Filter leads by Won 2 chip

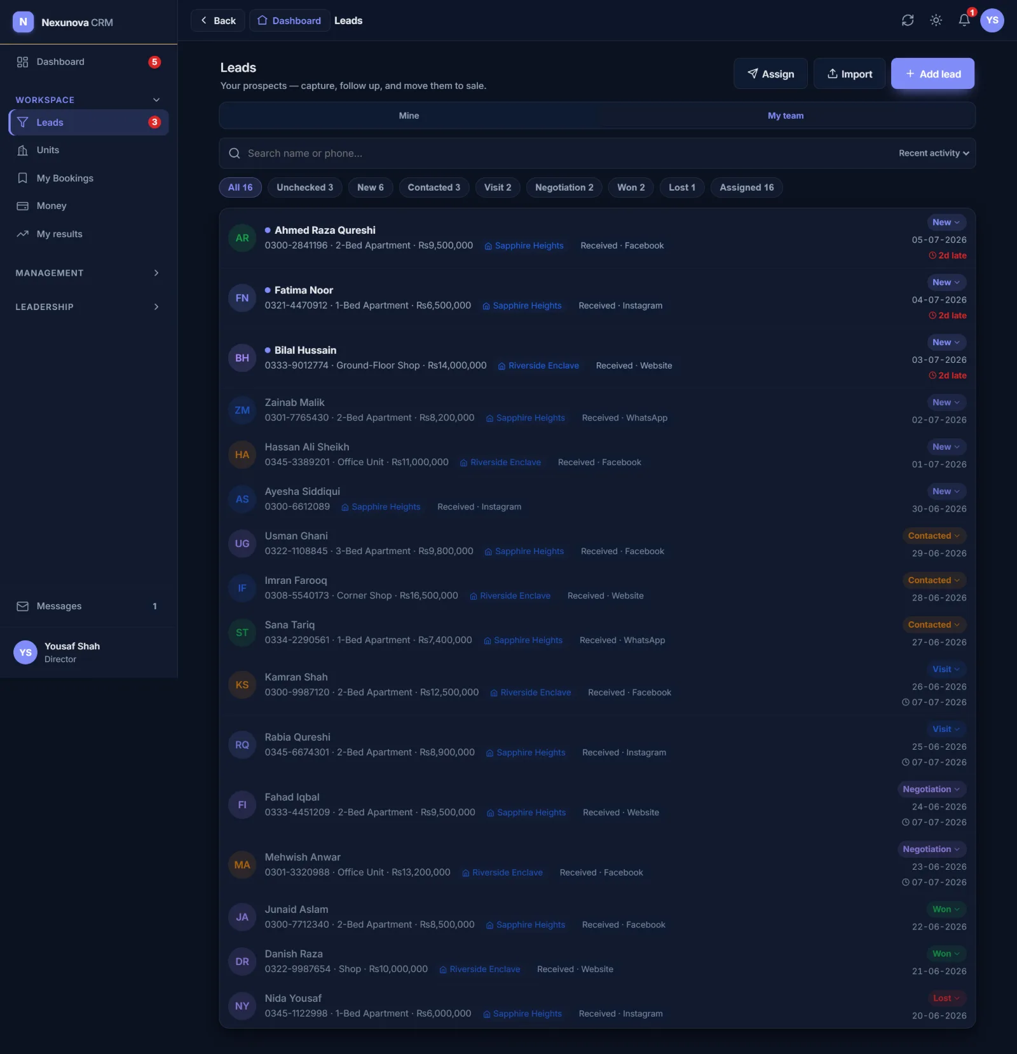click(631, 187)
